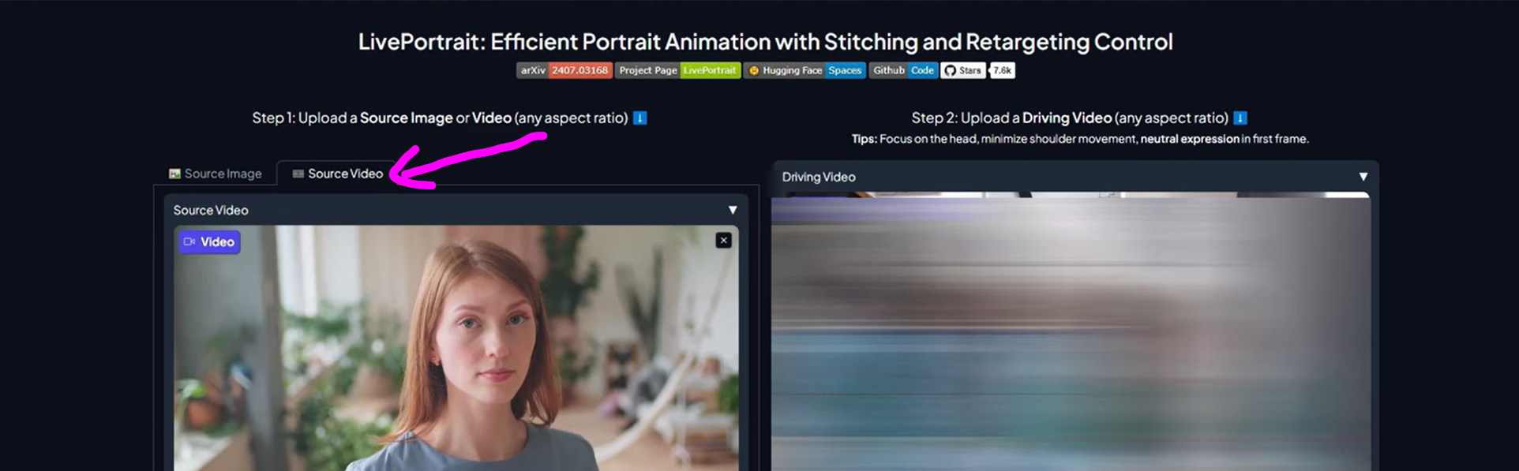Open the Project Page LivePortrait badge
The height and width of the screenshot is (471, 1519).
tap(677, 70)
